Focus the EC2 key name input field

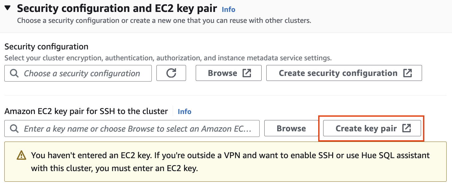point(132,129)
